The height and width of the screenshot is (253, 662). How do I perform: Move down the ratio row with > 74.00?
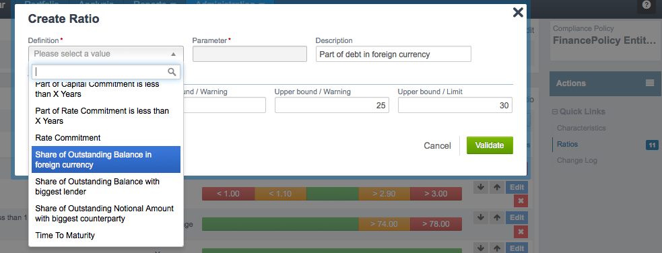(480, 217)
